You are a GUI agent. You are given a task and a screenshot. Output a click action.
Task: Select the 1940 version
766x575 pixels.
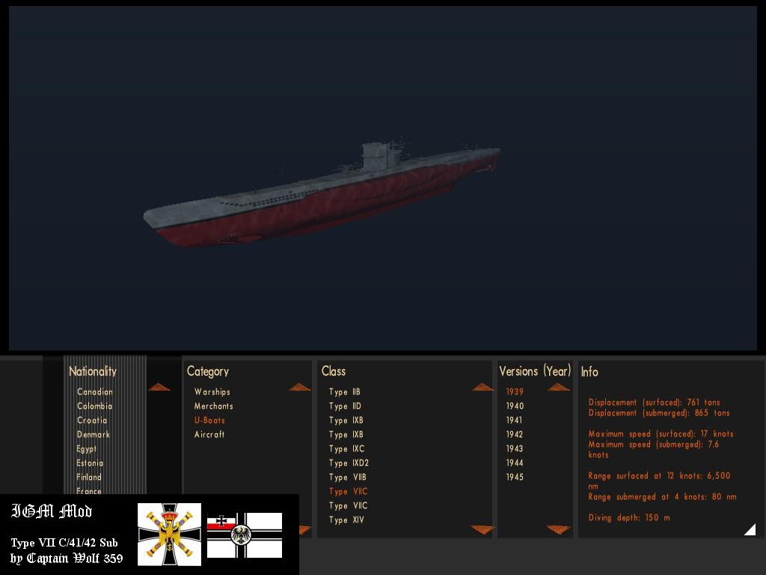515,406
